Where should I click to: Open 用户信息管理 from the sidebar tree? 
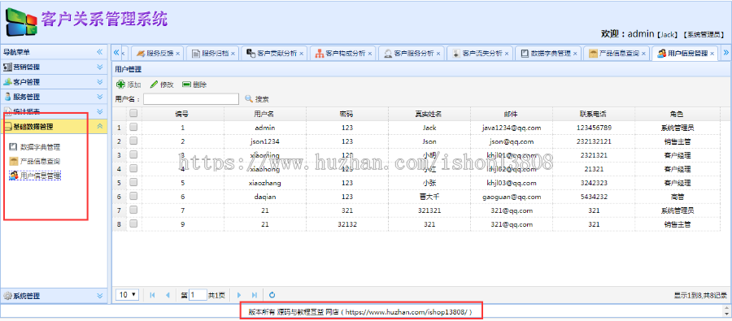click(41, 176)
